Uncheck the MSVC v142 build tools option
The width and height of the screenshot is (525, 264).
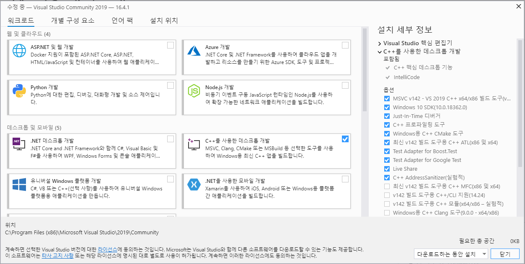click(387, 99)
